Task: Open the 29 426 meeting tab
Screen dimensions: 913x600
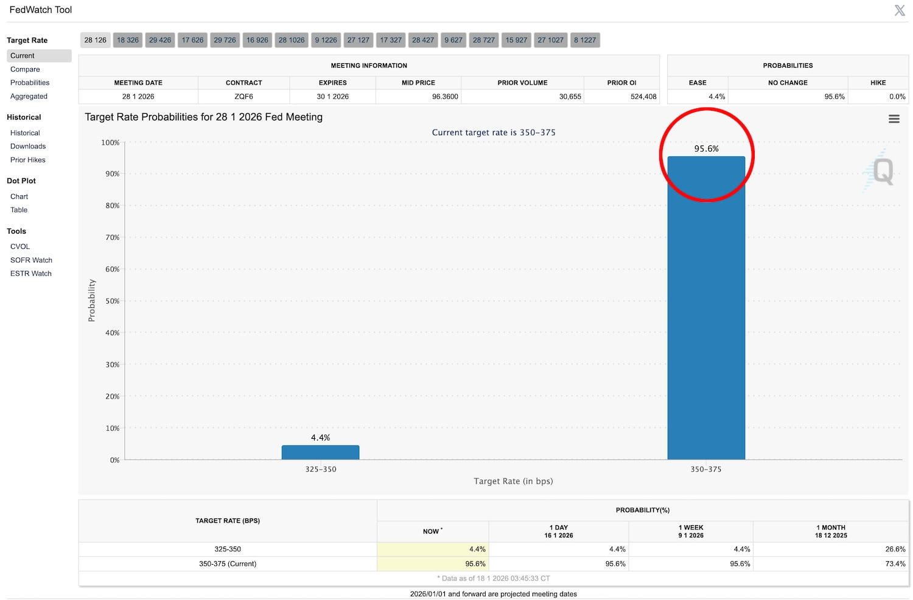Action: point(160,40)
